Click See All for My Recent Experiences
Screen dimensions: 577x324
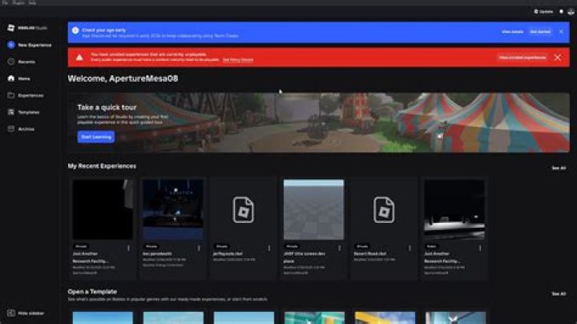(558, 168)
